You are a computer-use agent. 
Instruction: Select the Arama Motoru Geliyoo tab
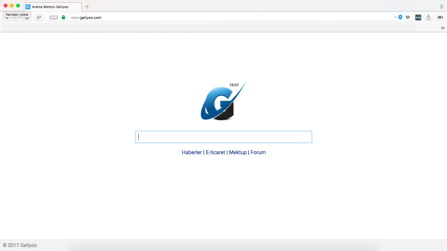[53, 7]
